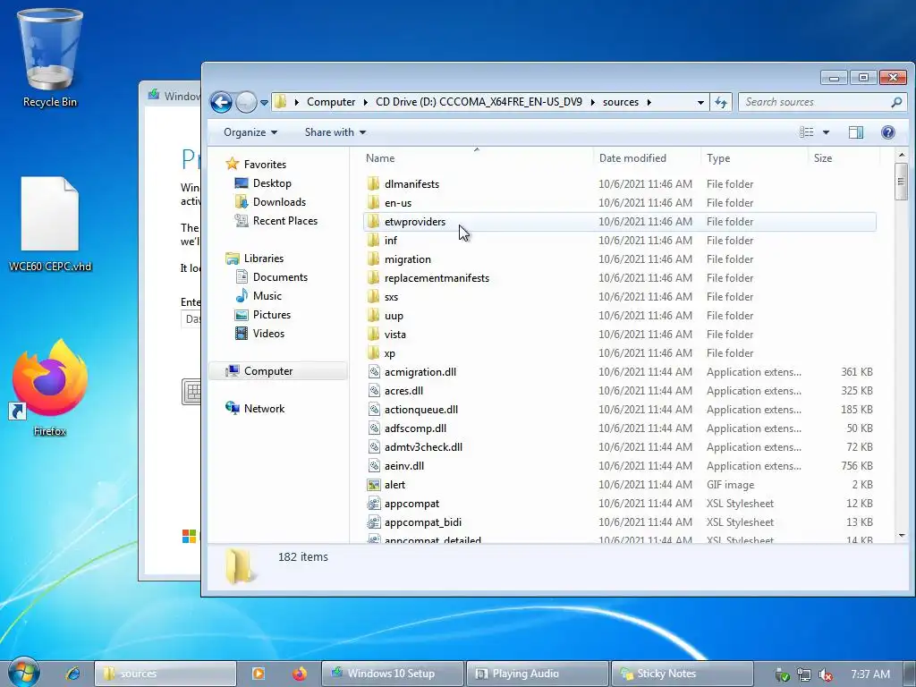Toggle the preview pane button
Screen dimensions: 916x687
(856, 132)
